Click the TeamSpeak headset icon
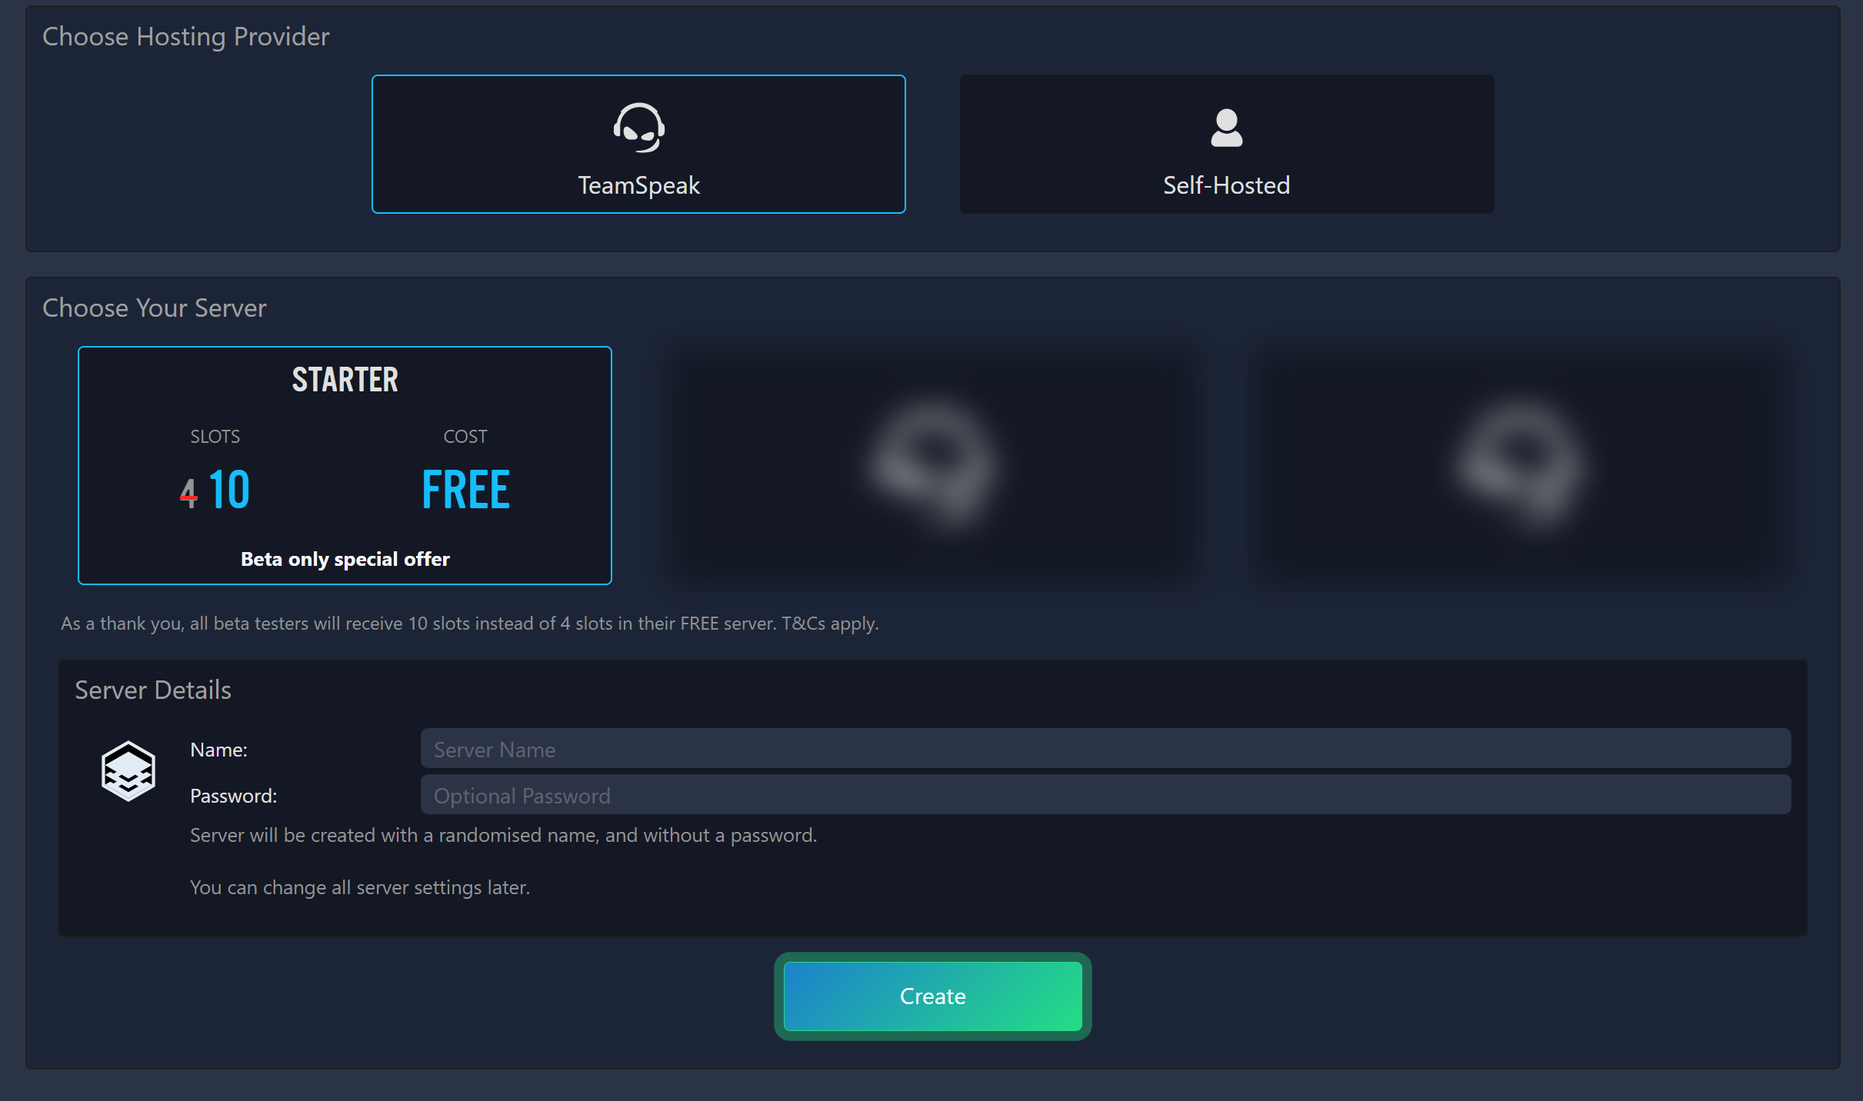This screenshot has height=1101, width=1863. [x=638, y=128]
